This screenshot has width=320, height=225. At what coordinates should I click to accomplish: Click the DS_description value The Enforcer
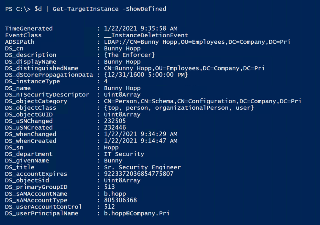point(130,55)
